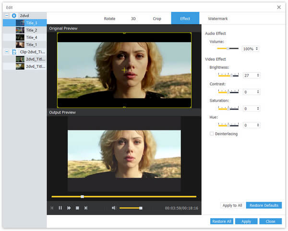This screenshot has height=231, width=288.
Task: Select Title_2 in the file list
Action: pos(31,30)
